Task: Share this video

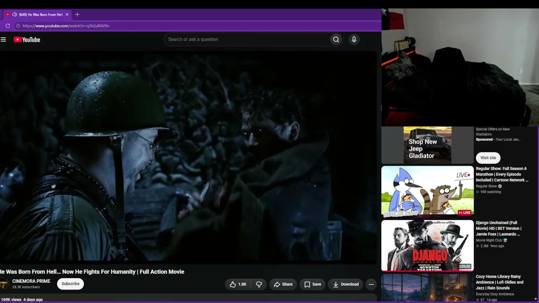Action: pos(283,284)
